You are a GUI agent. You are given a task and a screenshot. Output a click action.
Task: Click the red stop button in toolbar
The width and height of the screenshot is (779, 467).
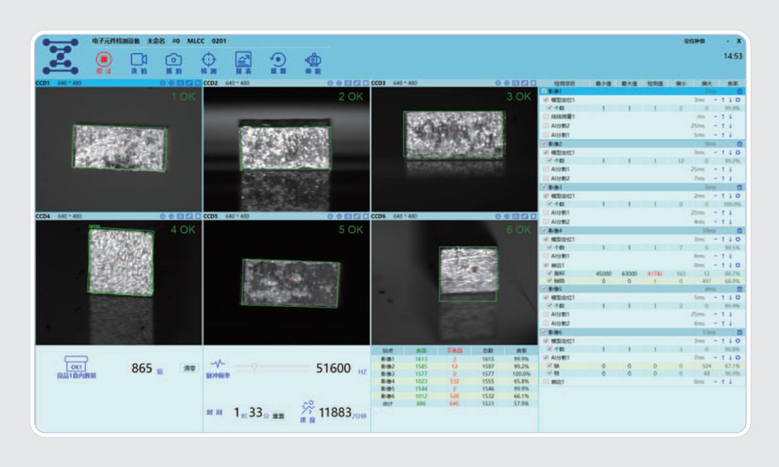coord(104,61)
